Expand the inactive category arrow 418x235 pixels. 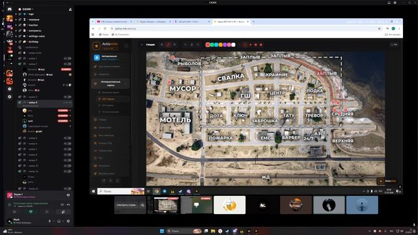click(x=16, y=25)
